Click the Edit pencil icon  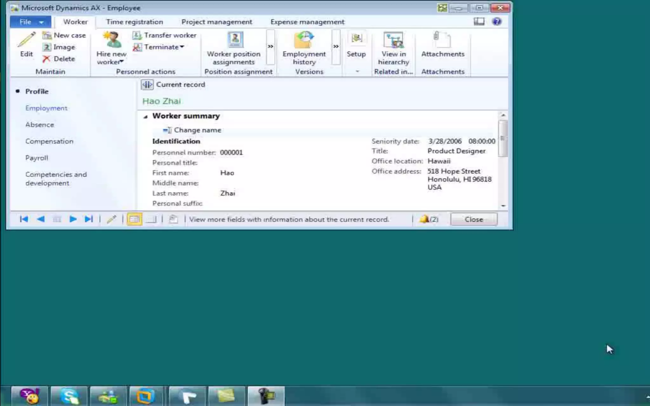pyautogui.click(x=26, y=40)
